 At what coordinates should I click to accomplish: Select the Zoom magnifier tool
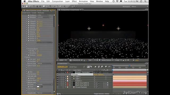[30, 6]
